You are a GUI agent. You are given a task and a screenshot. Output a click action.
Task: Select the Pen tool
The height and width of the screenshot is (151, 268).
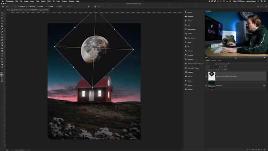[x=2, y=54]
